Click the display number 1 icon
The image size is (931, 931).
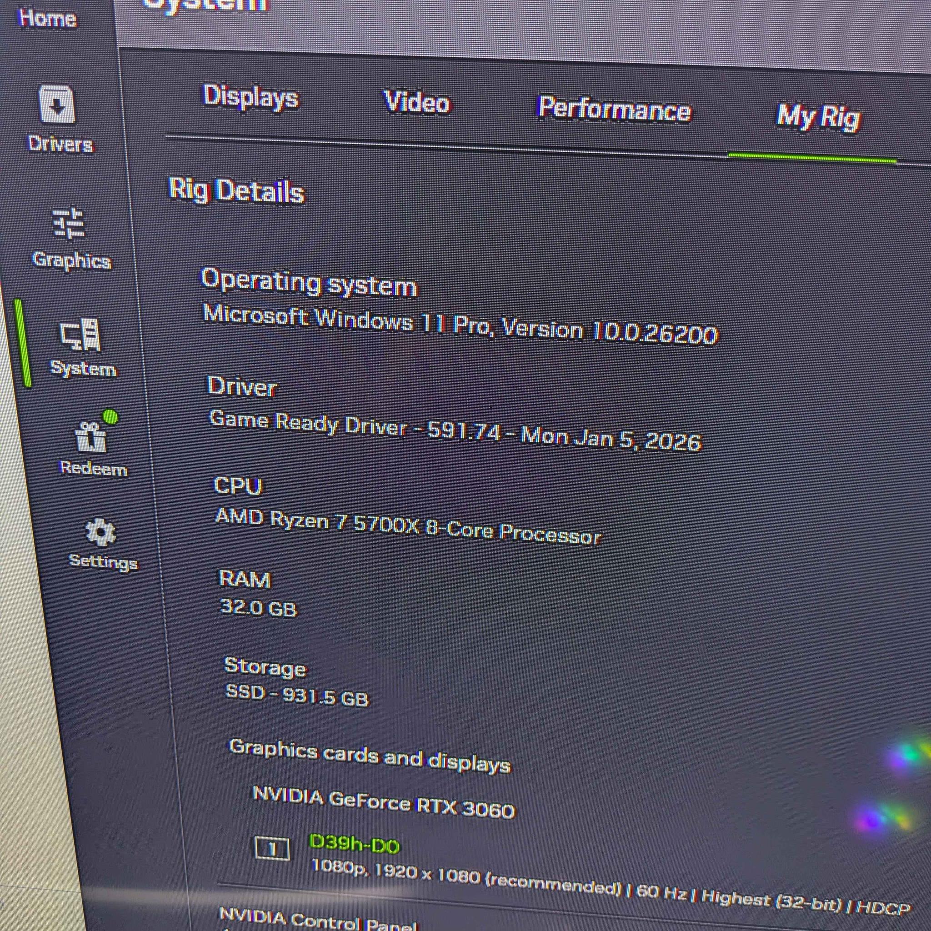(272, 849)
